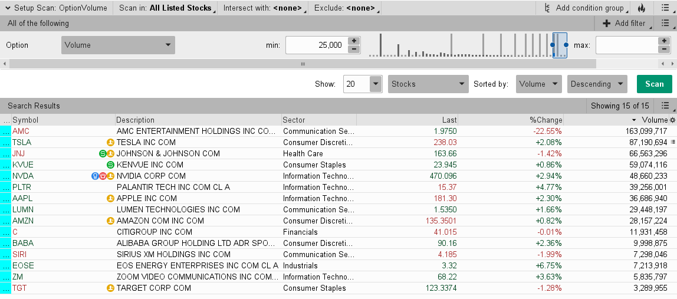Click min value input showing 25,000
The image size is (677, 299).
pos(317,45)
